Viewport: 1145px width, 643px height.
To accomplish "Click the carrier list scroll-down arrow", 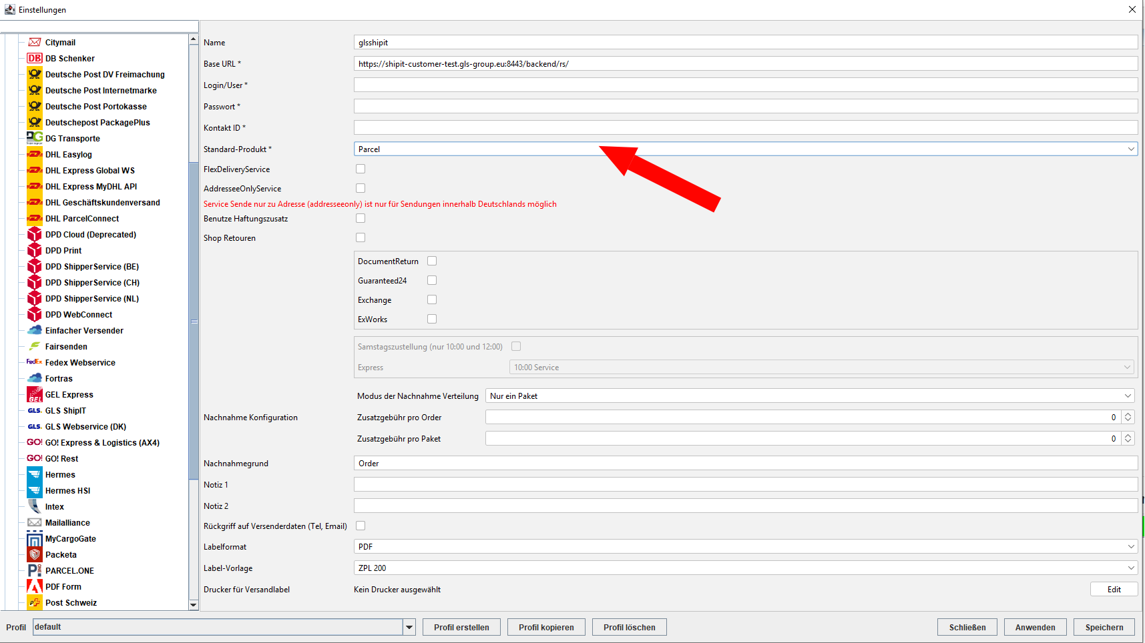I will (x=194, y=605).
